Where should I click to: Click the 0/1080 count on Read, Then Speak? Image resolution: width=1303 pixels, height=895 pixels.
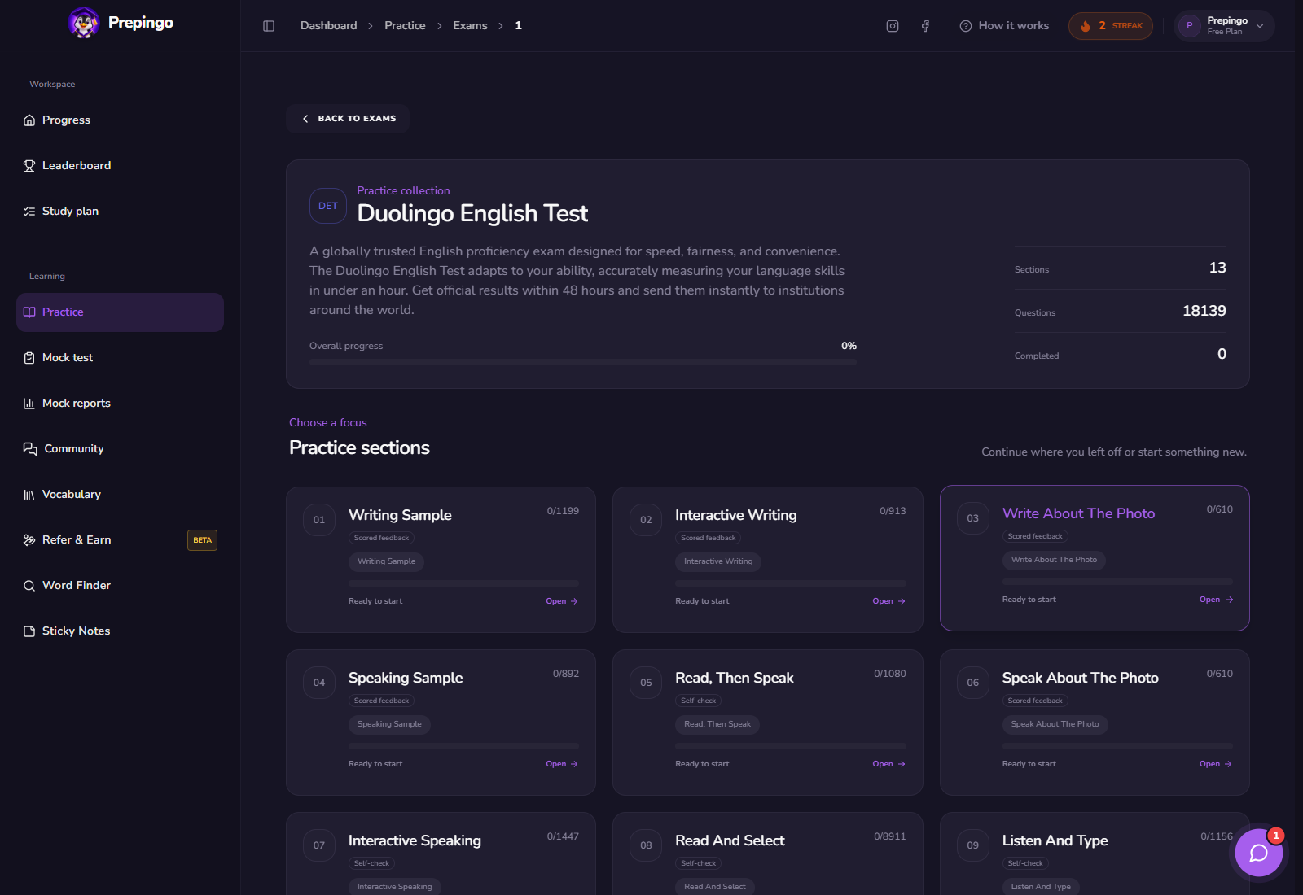point(889,674)
